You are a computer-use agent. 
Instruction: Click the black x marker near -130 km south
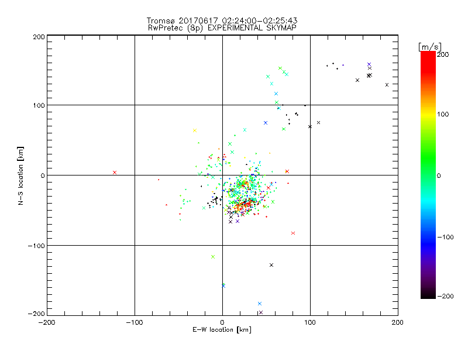pyautogui.click(x=271, y=265)
